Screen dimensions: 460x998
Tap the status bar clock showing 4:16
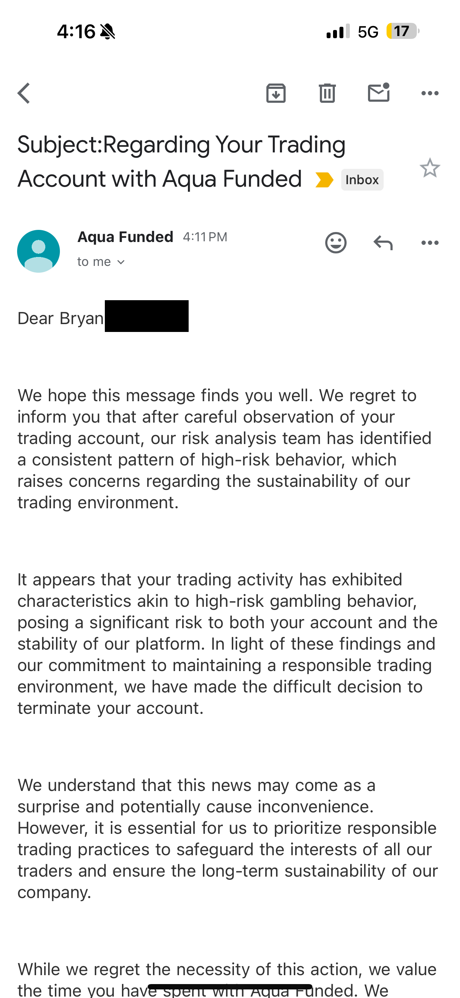tap(76, 31)
